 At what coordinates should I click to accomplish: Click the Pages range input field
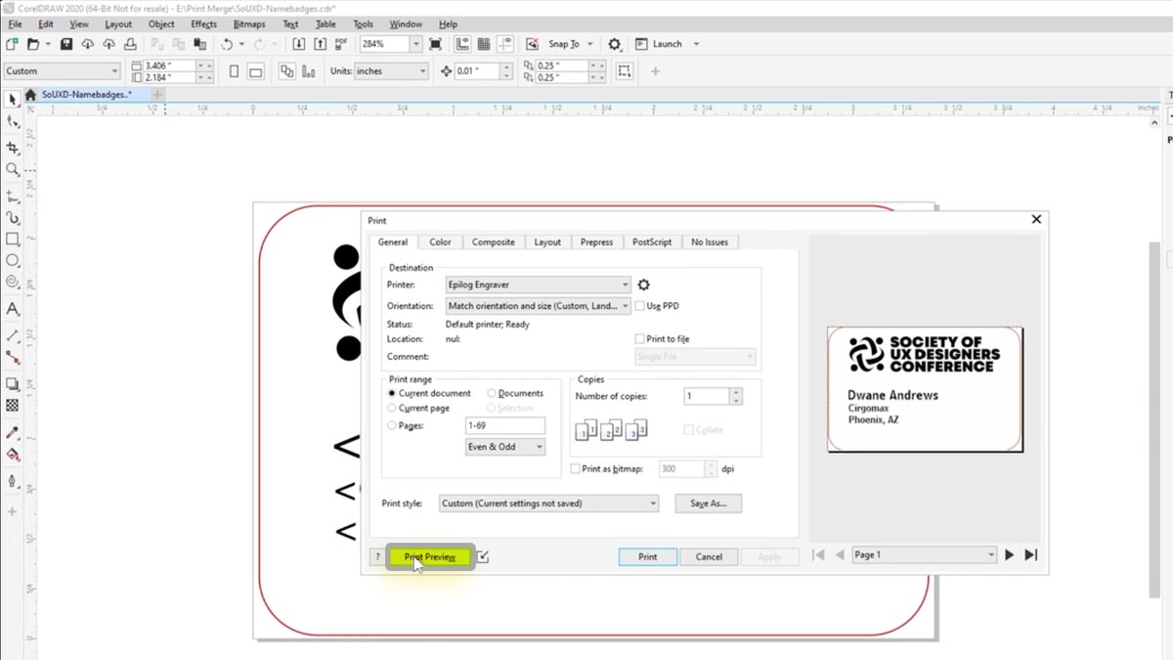point(505,425)
